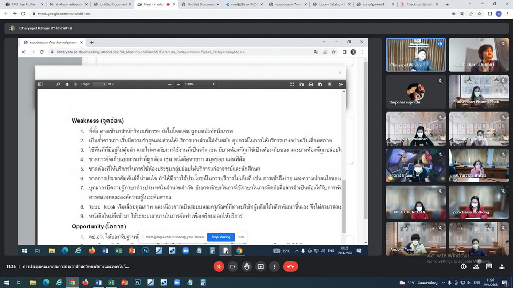The image size is (513, 288).
Task: Switch to the Gmail tab
Action: pyautogui.click(x=68, y=4)
